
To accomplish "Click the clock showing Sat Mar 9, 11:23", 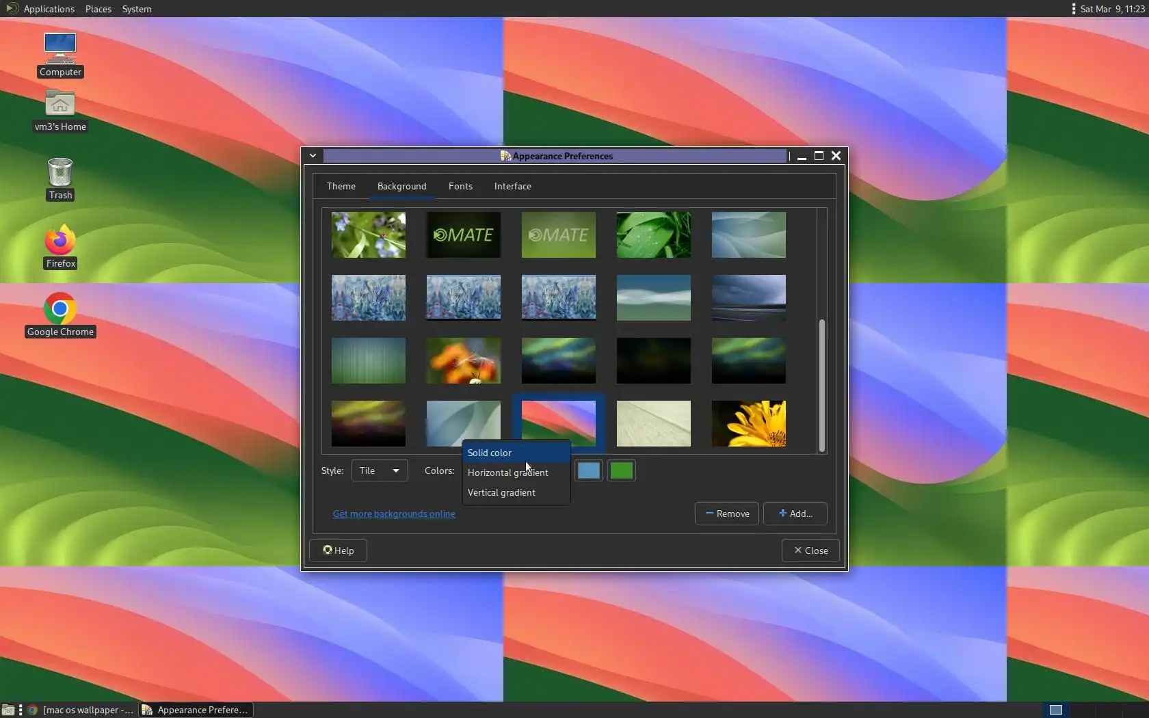I will pyautogui.click(x=1112, y=9).
